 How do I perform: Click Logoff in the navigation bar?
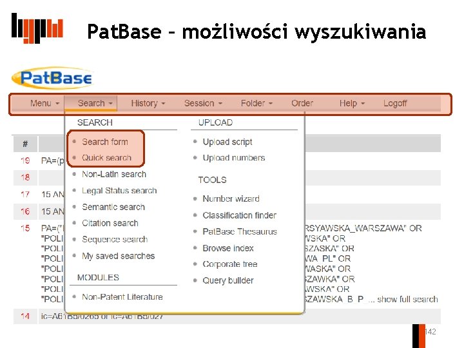(x=395, y=103)
